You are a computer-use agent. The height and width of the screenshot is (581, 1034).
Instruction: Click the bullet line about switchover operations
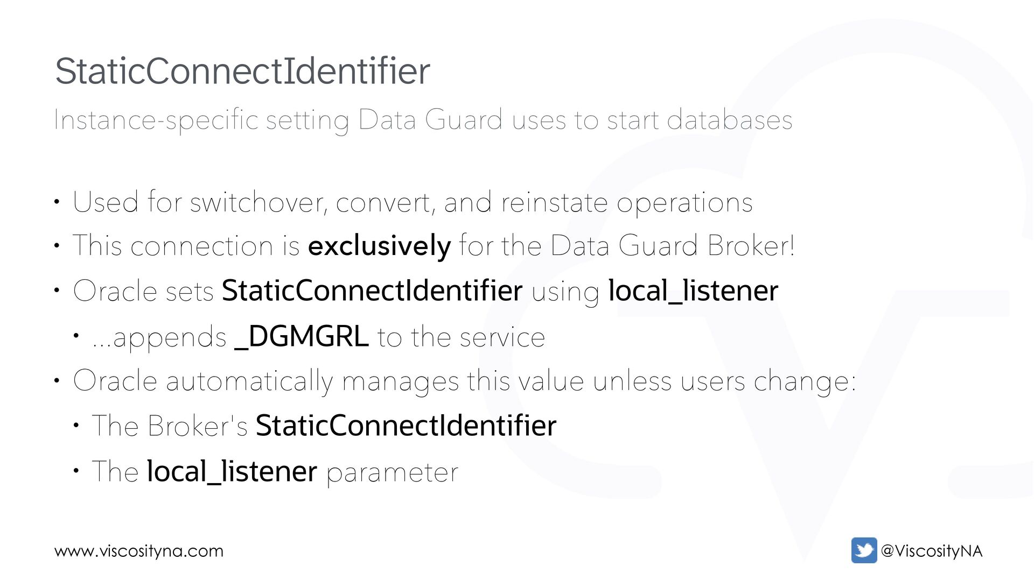pos(412,202)
